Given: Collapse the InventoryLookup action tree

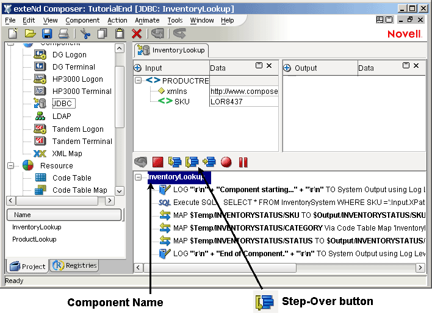Looking at the screenshot, I should pos(138,177).
